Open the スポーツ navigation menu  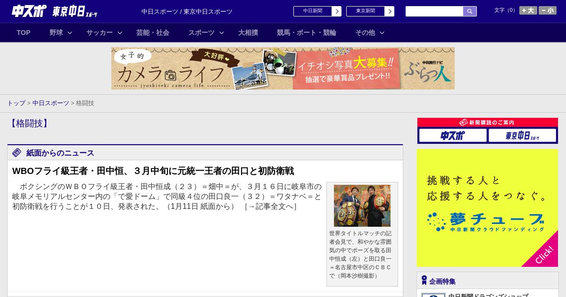201,33
